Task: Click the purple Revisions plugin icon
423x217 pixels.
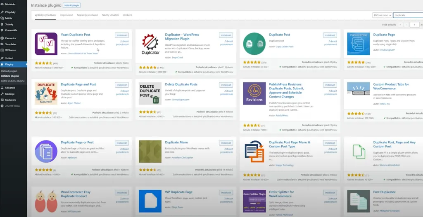Action: (254, 93)
